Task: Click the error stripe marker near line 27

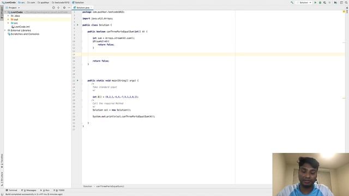Action: tap(344, 98)
